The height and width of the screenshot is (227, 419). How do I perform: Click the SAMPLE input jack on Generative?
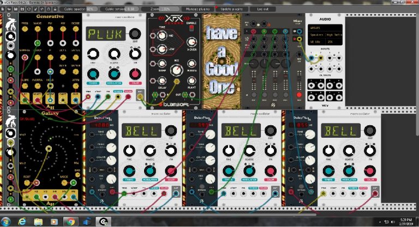[25, 57]
